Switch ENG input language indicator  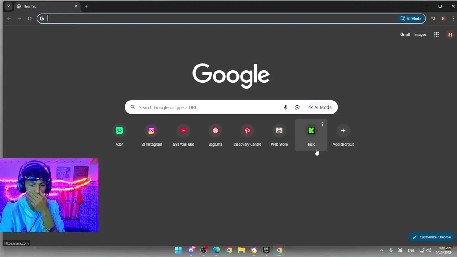coord(411,250)
